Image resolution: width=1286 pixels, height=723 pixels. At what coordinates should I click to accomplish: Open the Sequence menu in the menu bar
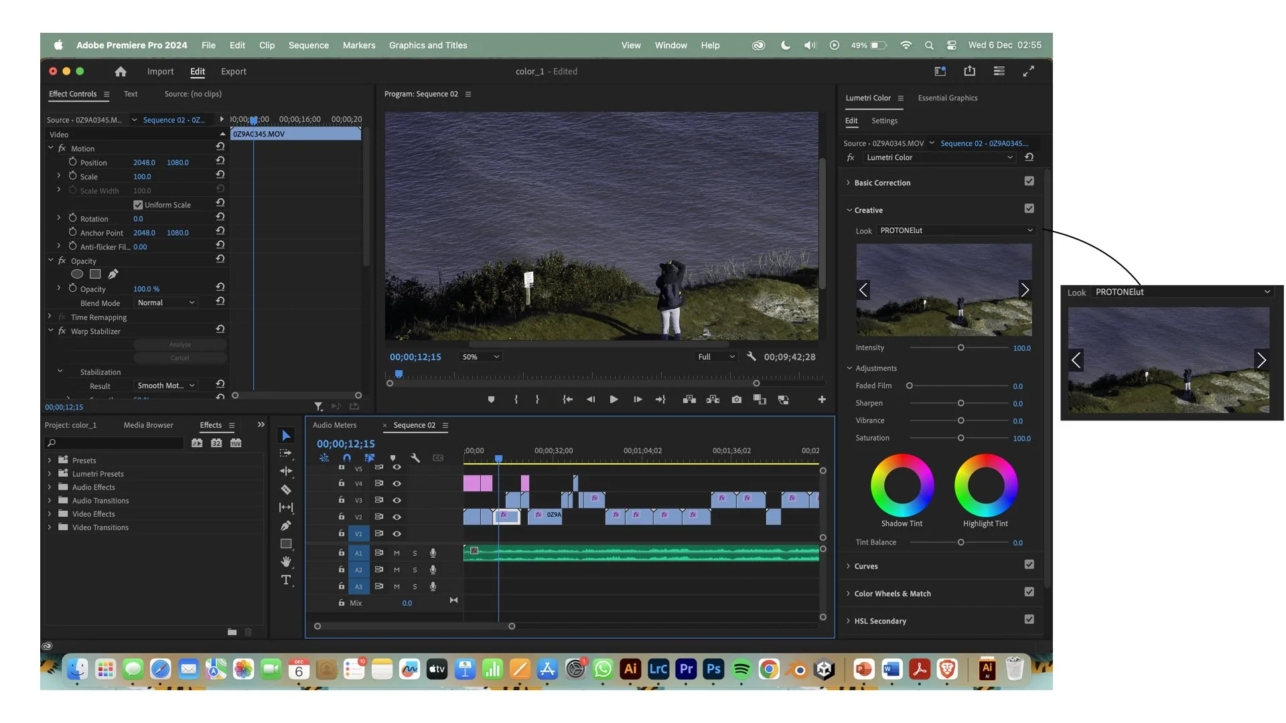(x=308, y=46)
